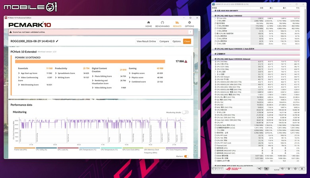Expand Video Conferencing Score row
The width and height of the screenshot is (310, 178).
(x=19, y=78)
